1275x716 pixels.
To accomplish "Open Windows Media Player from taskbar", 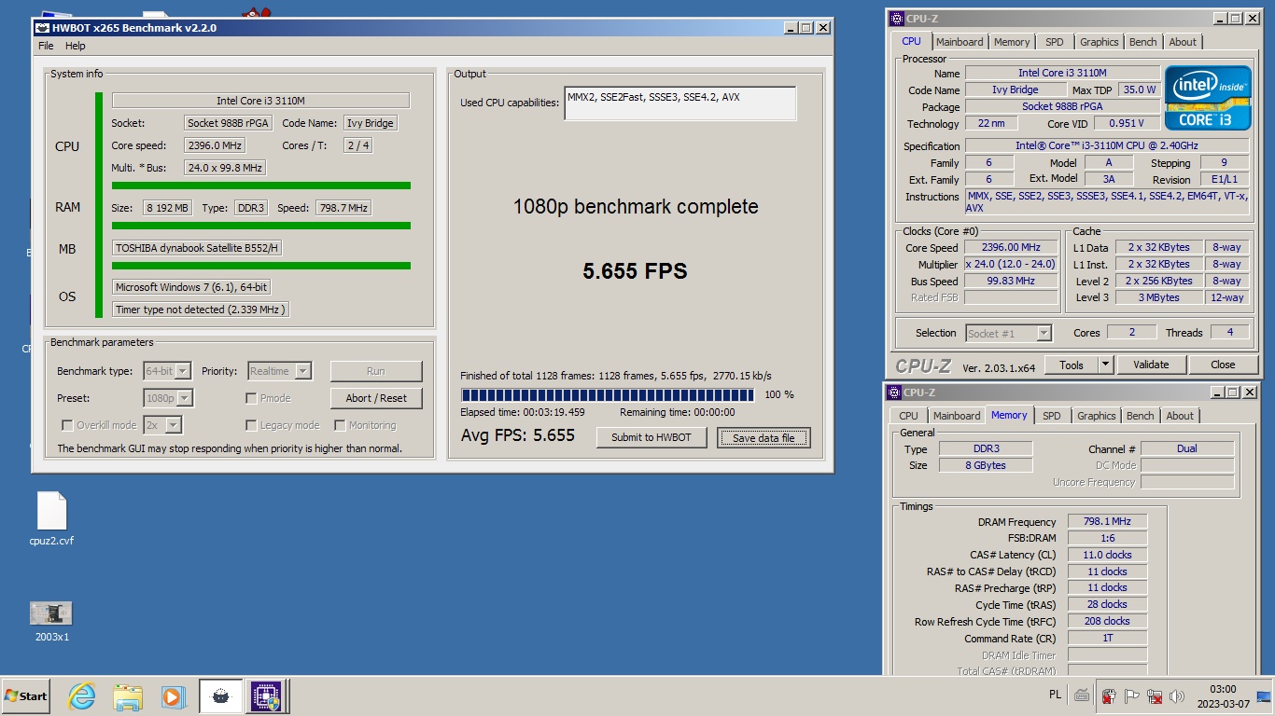I will (172, 696).
